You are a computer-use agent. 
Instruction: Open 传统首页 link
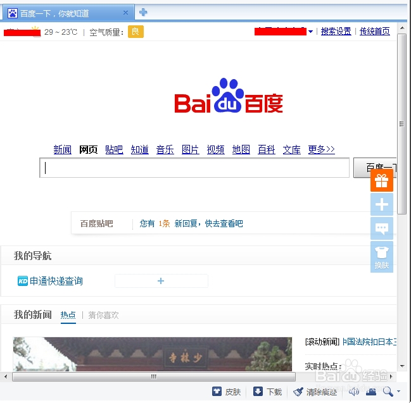pos(374,32)
